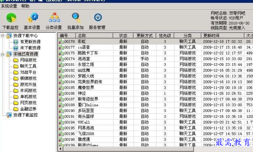Viewport: 253px width, 152px height.
Task: Click horizontal scrollbar left arrow
Action: point(60,149)
